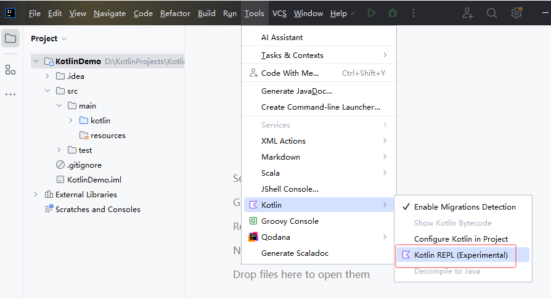Open IDE settings gear icon

pos(516,14)
